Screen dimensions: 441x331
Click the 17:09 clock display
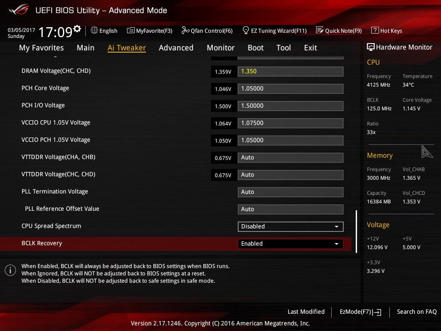[x=56, y=32]
